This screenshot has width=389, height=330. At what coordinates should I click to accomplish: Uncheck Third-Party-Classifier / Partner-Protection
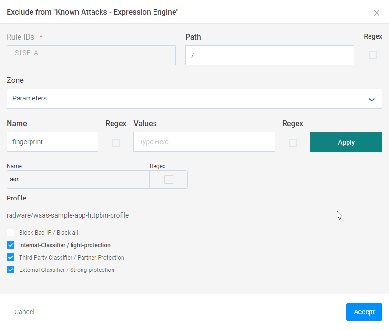coord(11,258)
